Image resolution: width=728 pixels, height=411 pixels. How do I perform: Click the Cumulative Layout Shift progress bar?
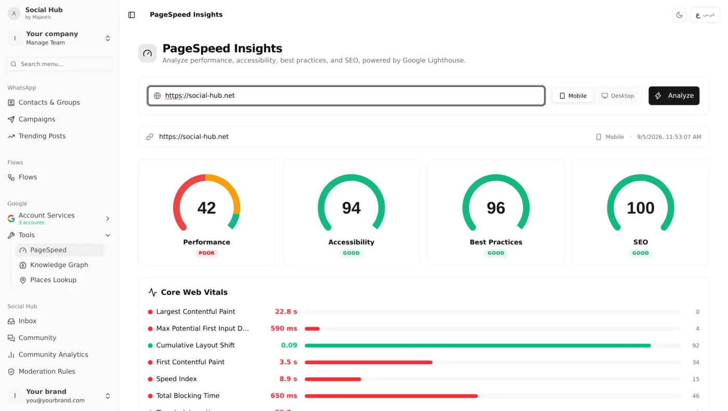(x=493, y=345)
